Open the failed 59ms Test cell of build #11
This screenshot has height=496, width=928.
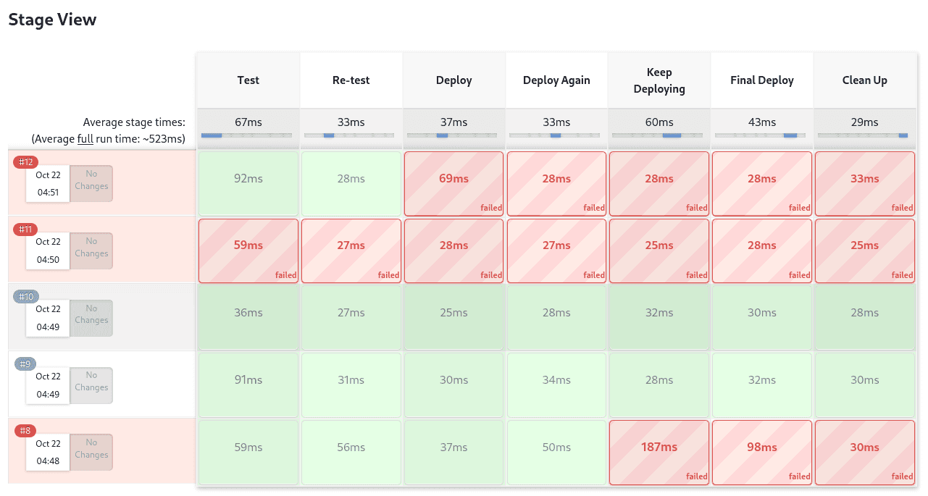(248, 251)
